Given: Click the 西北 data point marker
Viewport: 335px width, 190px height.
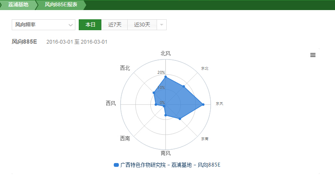Looking at the screenshot, I should (154, 93).
